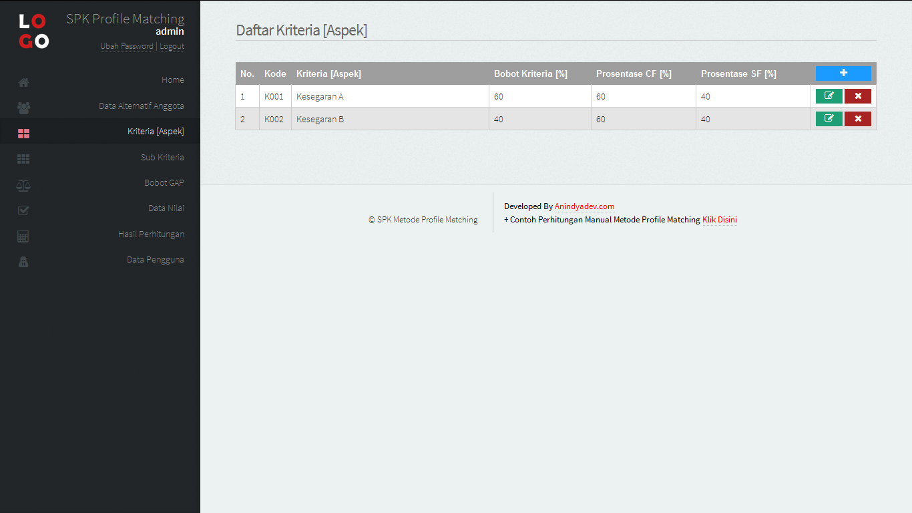Click the user icon beside Data Pengguna

pos(23,262)
